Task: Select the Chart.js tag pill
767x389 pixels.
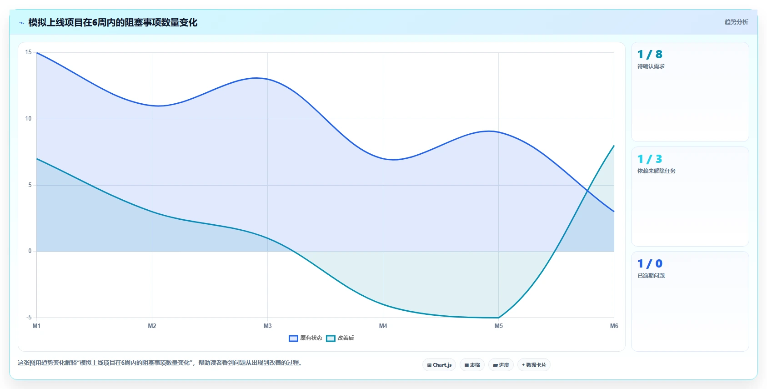Action: (439, 365)
